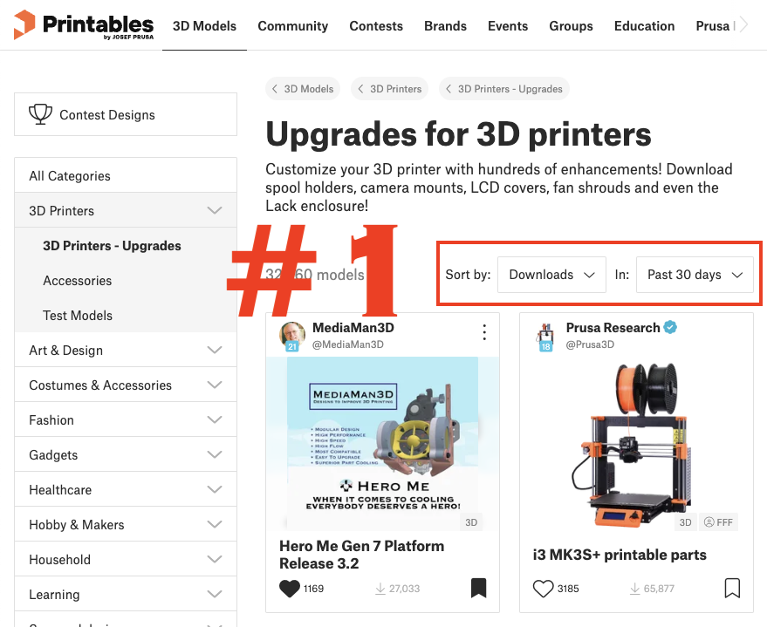Open the i3 MK3S+ printer thumbnail
Viewport: 767px width, 627px height.
point(636,443)
